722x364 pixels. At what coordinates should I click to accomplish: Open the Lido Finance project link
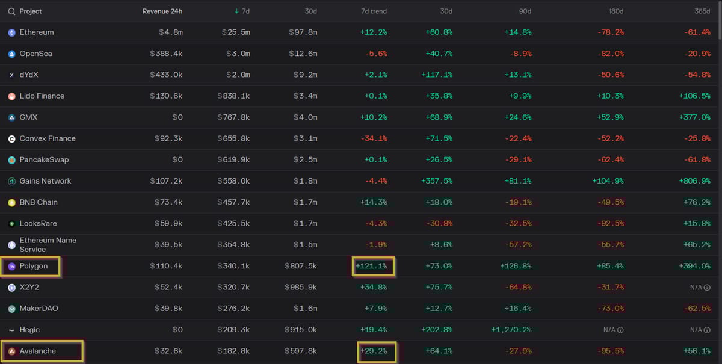[x=42, y=96]
